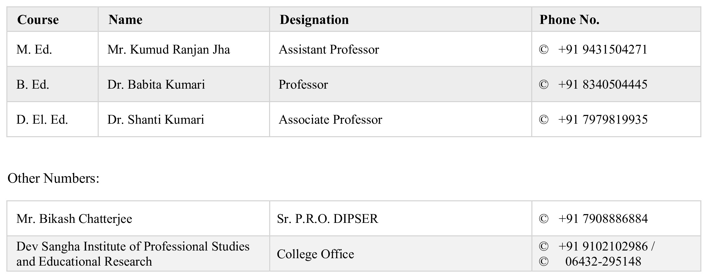Click the Course column header
The height and width of the screenshot is (277, 706).
tap(38, 20)
